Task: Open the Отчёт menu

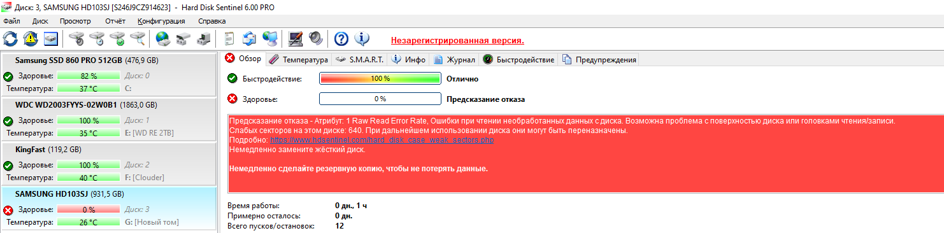Action: tap(115, 21)
